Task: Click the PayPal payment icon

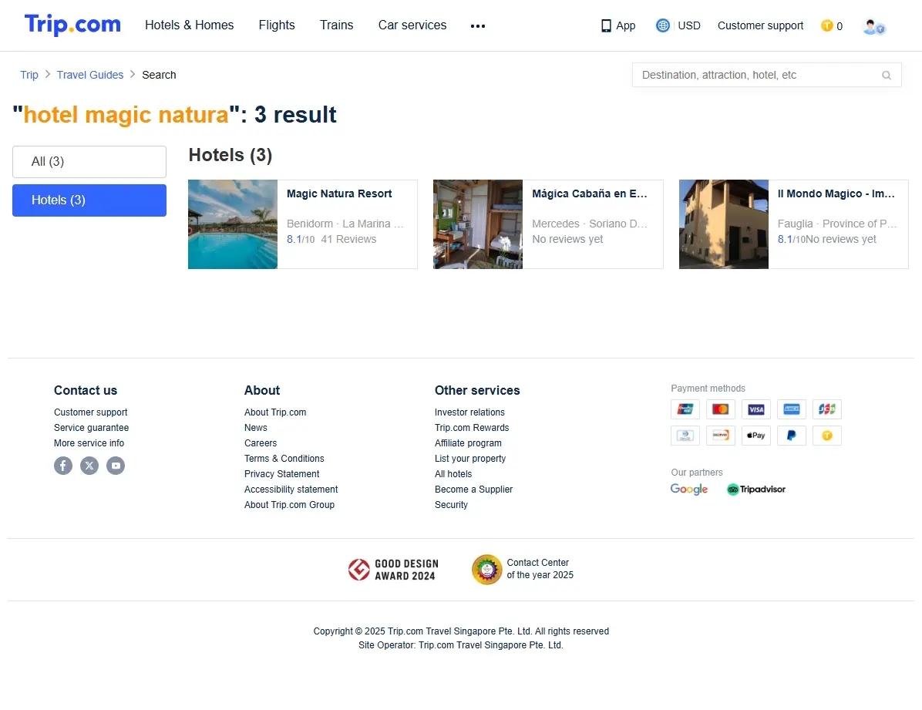Action: click(x=792, y=436)
